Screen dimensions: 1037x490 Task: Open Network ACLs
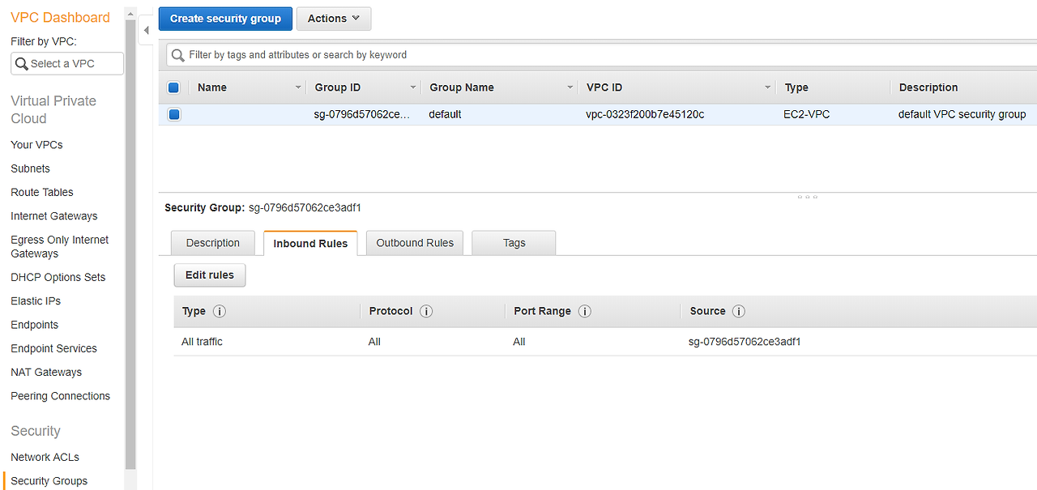45,457
